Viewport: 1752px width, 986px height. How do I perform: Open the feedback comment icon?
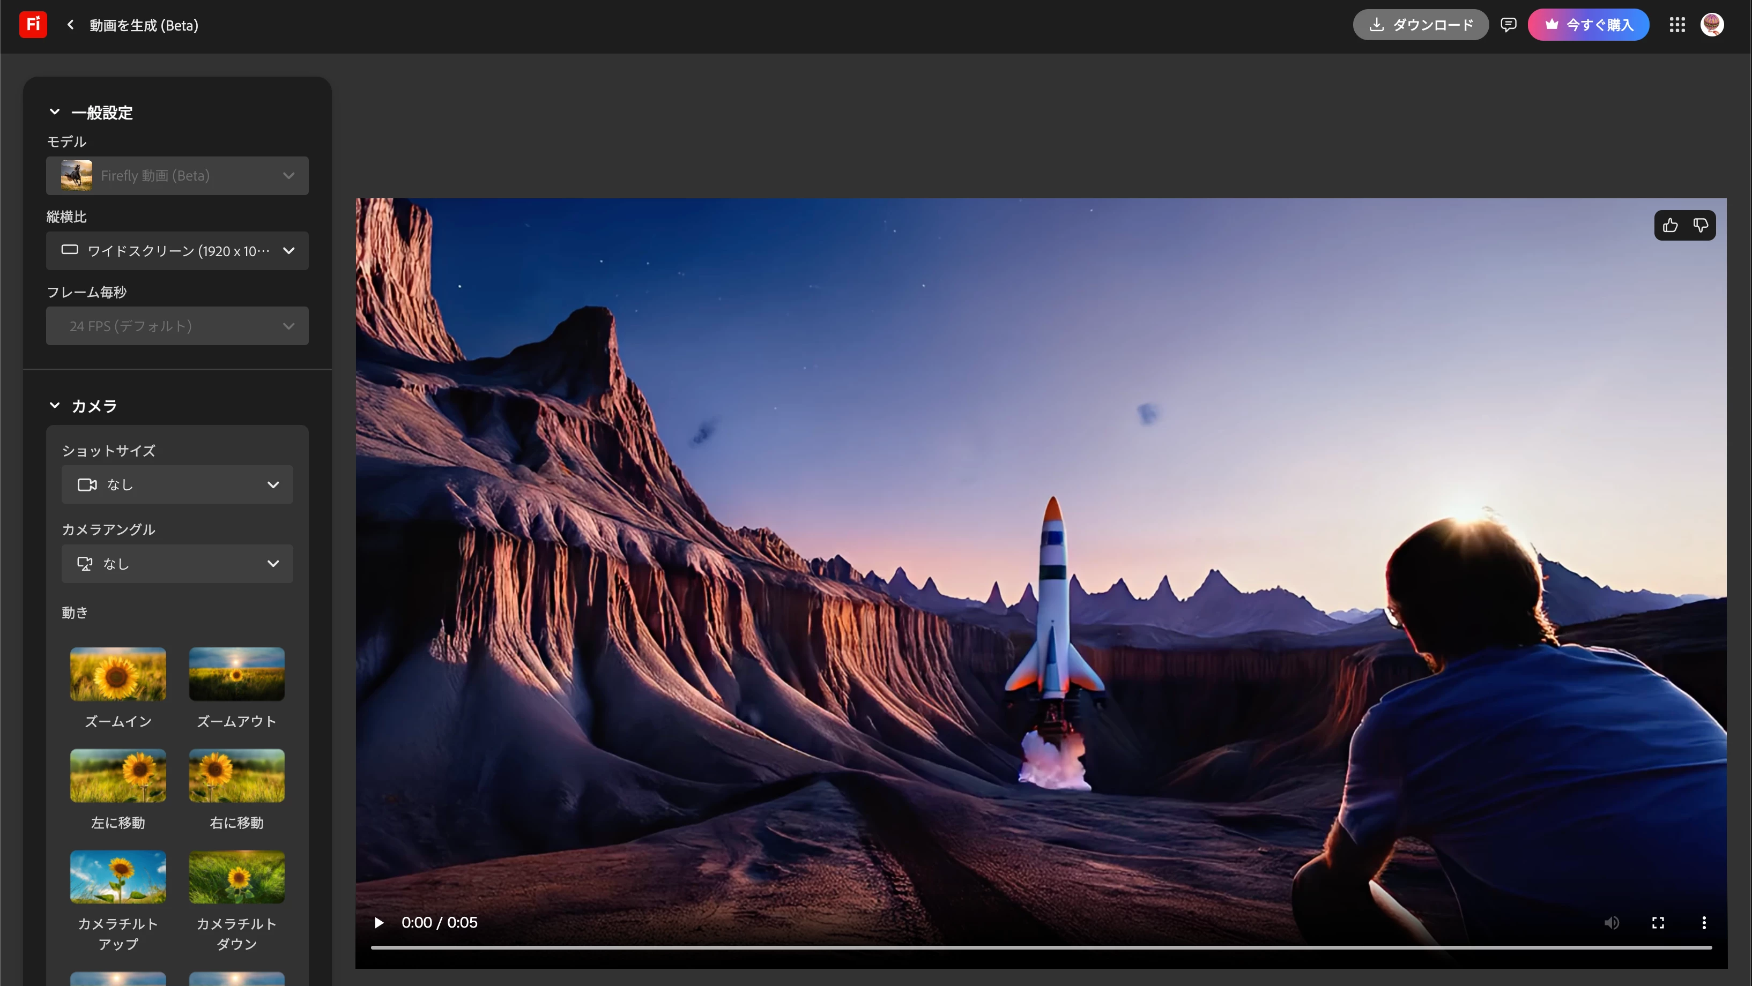(1508, 25)
